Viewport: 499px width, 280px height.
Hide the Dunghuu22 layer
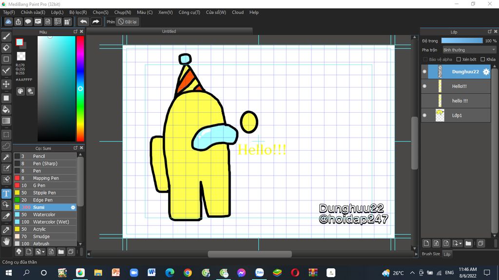click(x=424, y=72)
